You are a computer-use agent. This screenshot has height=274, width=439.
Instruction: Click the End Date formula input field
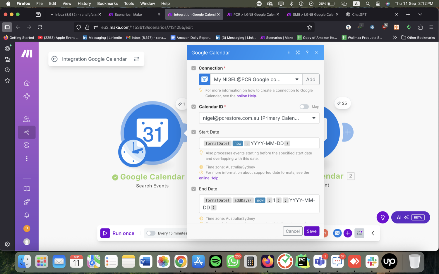click(x=259, y=204)
